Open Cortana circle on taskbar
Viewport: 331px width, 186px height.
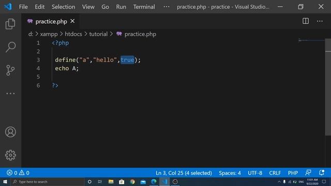tap(89, 181)
